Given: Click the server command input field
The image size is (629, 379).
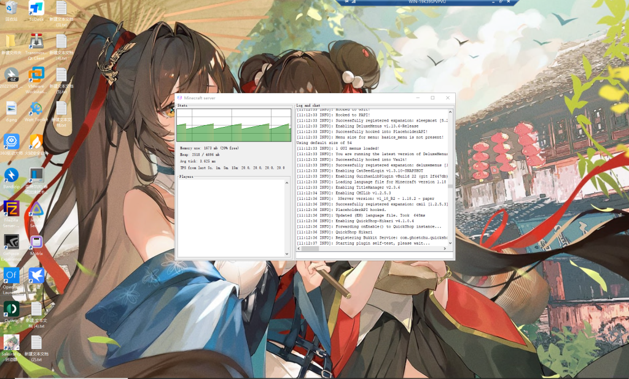Looking at the screenshot, I should tap(374, 255).
